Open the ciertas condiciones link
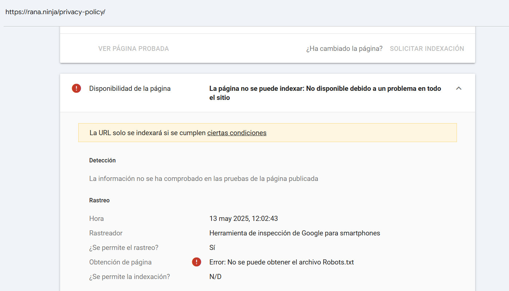This screenshot has width=509, height=291. tap(237, 133)
